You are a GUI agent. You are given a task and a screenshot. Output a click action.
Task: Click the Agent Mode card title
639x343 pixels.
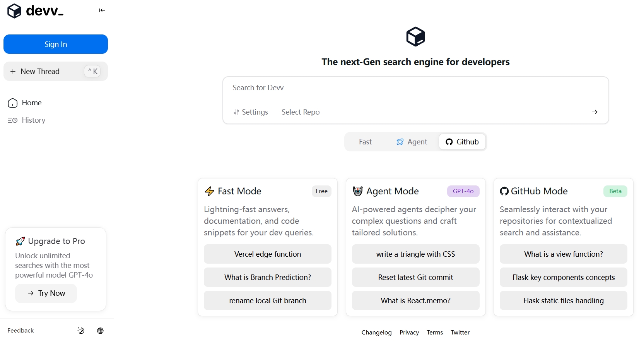coord(392,191)
